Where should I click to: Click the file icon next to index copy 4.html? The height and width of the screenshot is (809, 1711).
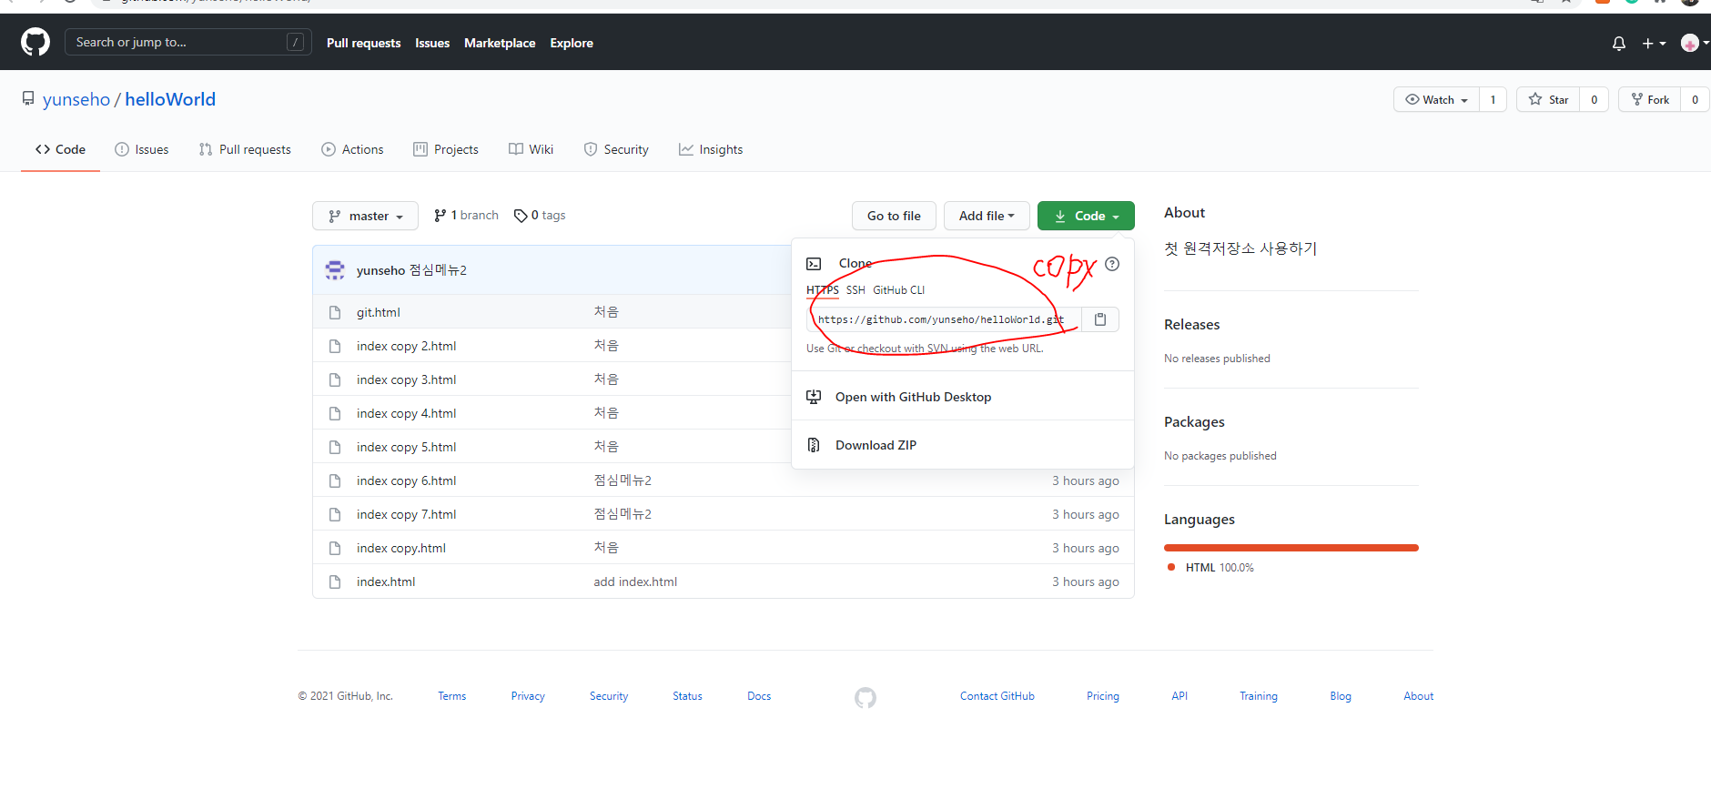335,413
